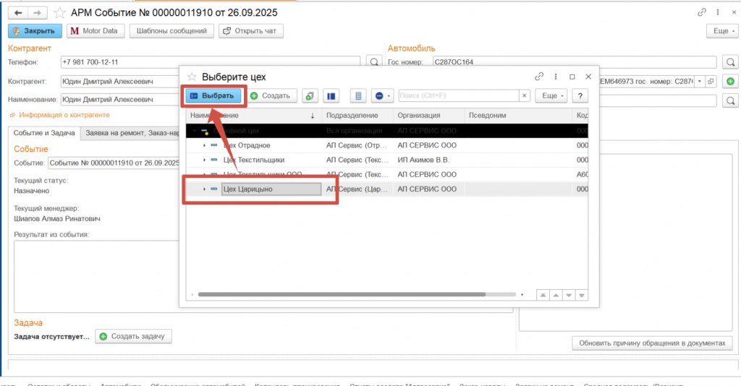This screenshot has height=386, width=741.
Task: Select the Цех Царицыно row
Action: (271, 189)
